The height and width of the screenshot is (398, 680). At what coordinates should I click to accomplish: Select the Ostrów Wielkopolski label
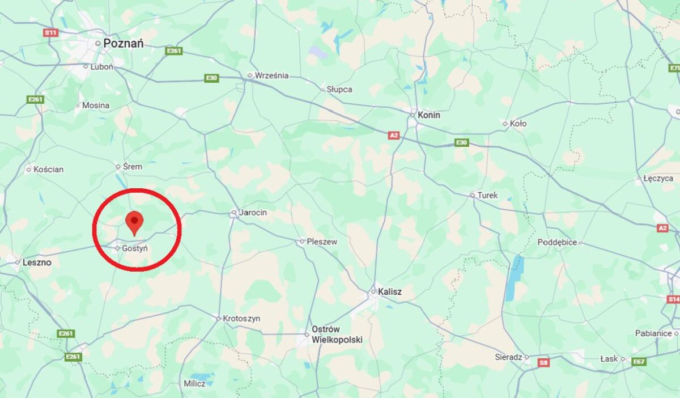(x=337, y=335)
